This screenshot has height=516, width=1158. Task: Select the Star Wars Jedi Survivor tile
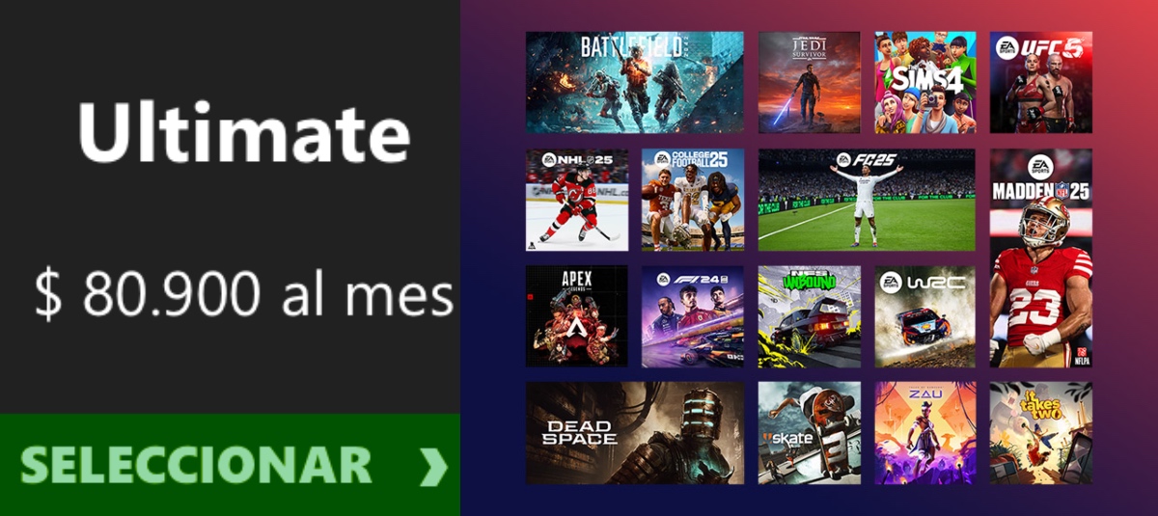(x=809, y=82)
